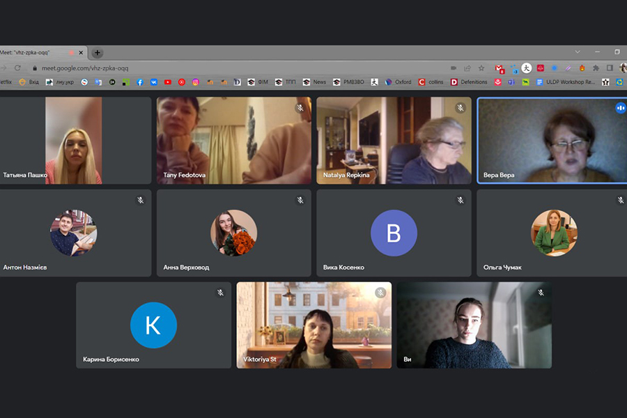Open the Defenitions bookmark
Image resolution: width=627 pixels, height=418 pixels.
(x=469, y=82)
